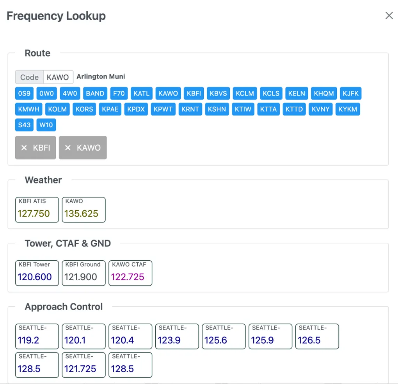The height and width of the screenshot is (384, 398).
Task: Choose Seattle approach 126.5 frequency
Action: pos(317,336)
